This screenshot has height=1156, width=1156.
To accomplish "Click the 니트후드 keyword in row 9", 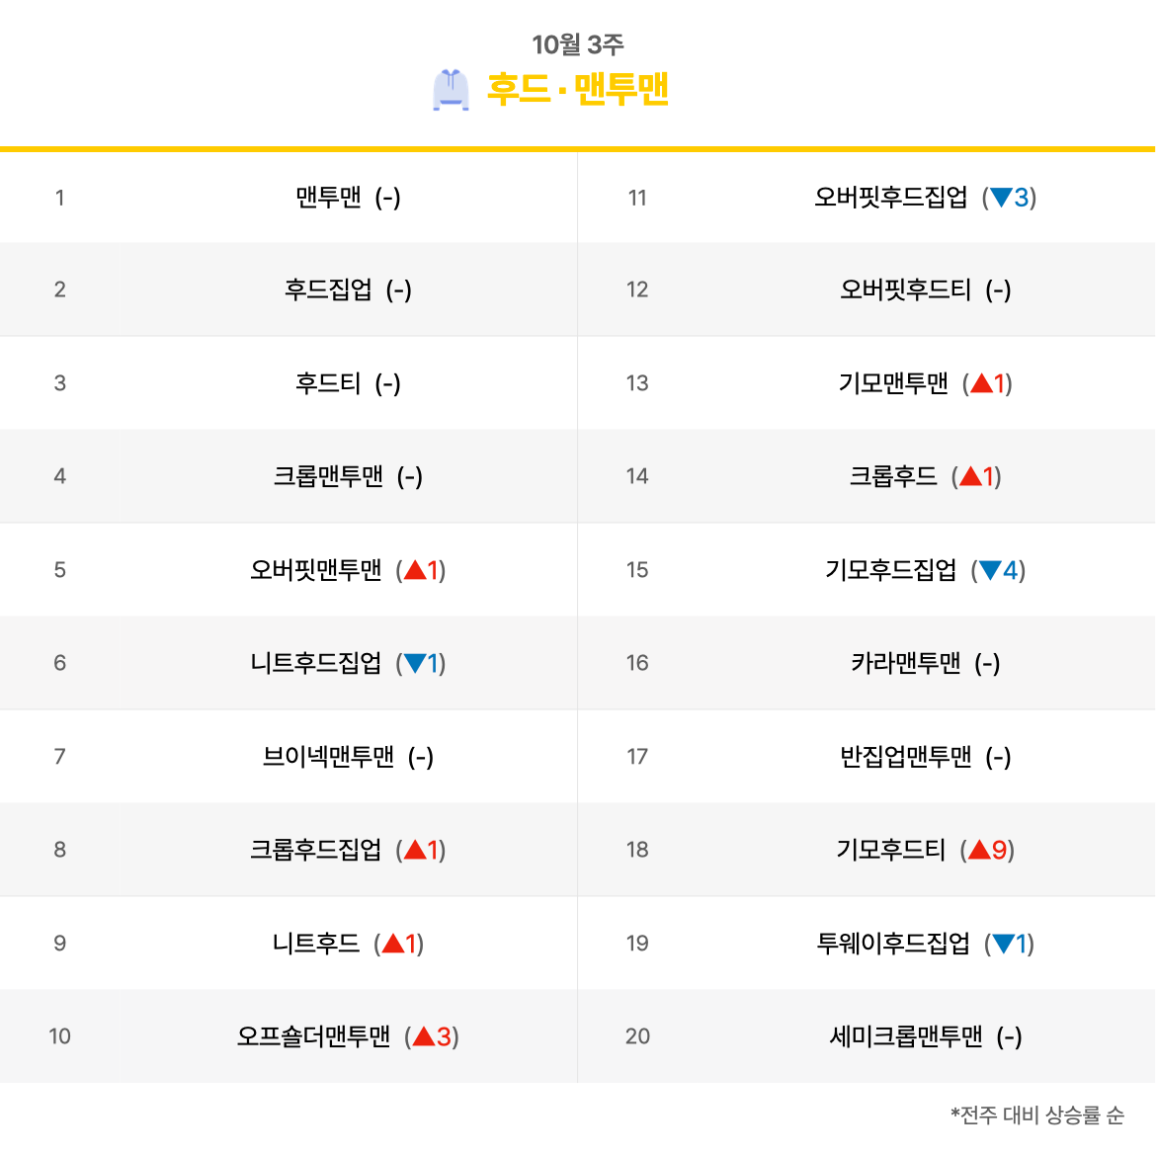I will pos(315,943).
